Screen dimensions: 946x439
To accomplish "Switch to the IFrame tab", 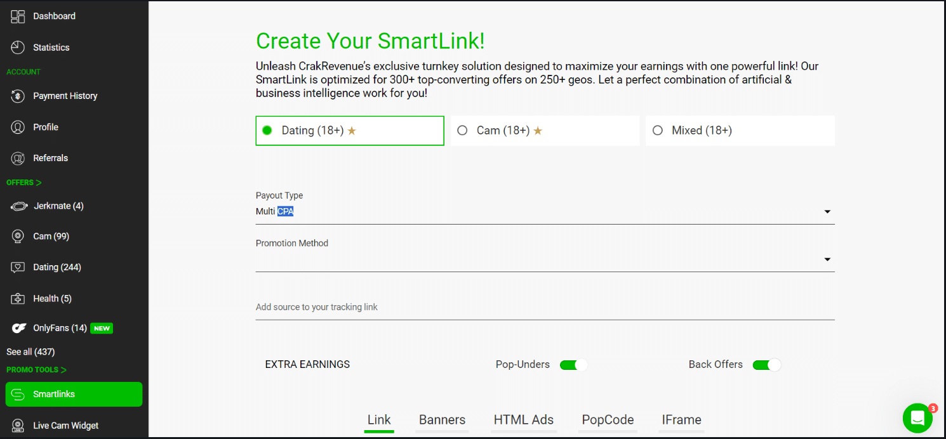I will 681,420.
